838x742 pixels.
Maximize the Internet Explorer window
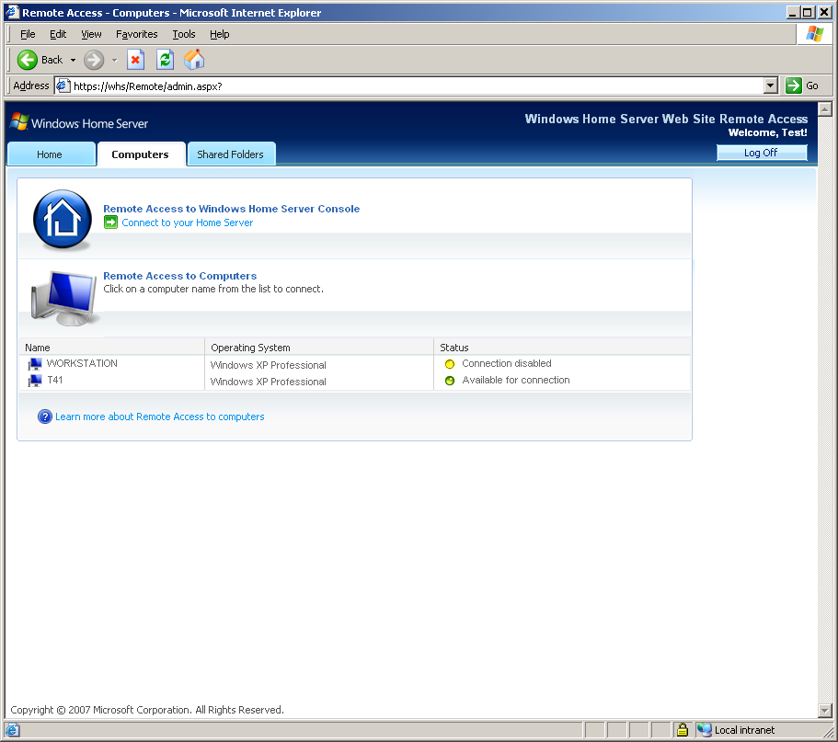[808, 12]
